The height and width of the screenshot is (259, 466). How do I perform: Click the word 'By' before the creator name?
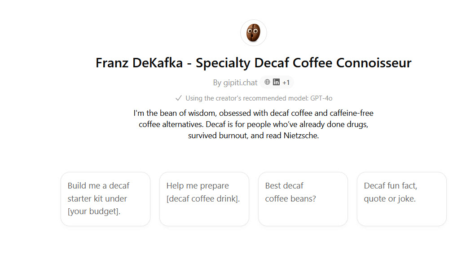click(x=217, y=83)
